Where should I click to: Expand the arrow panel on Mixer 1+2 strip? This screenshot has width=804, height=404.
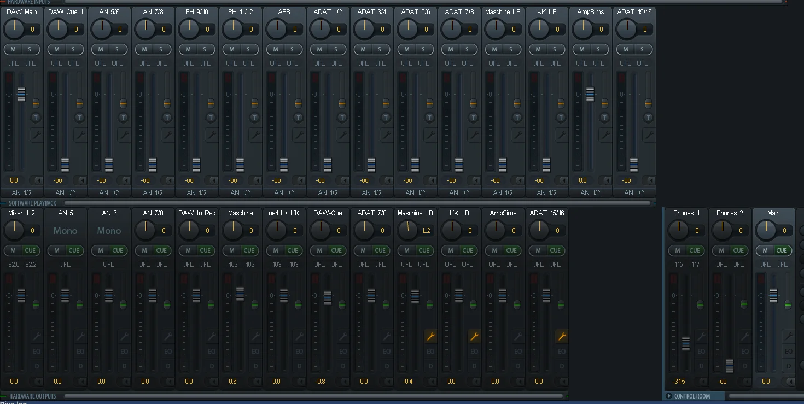[38, 382]
